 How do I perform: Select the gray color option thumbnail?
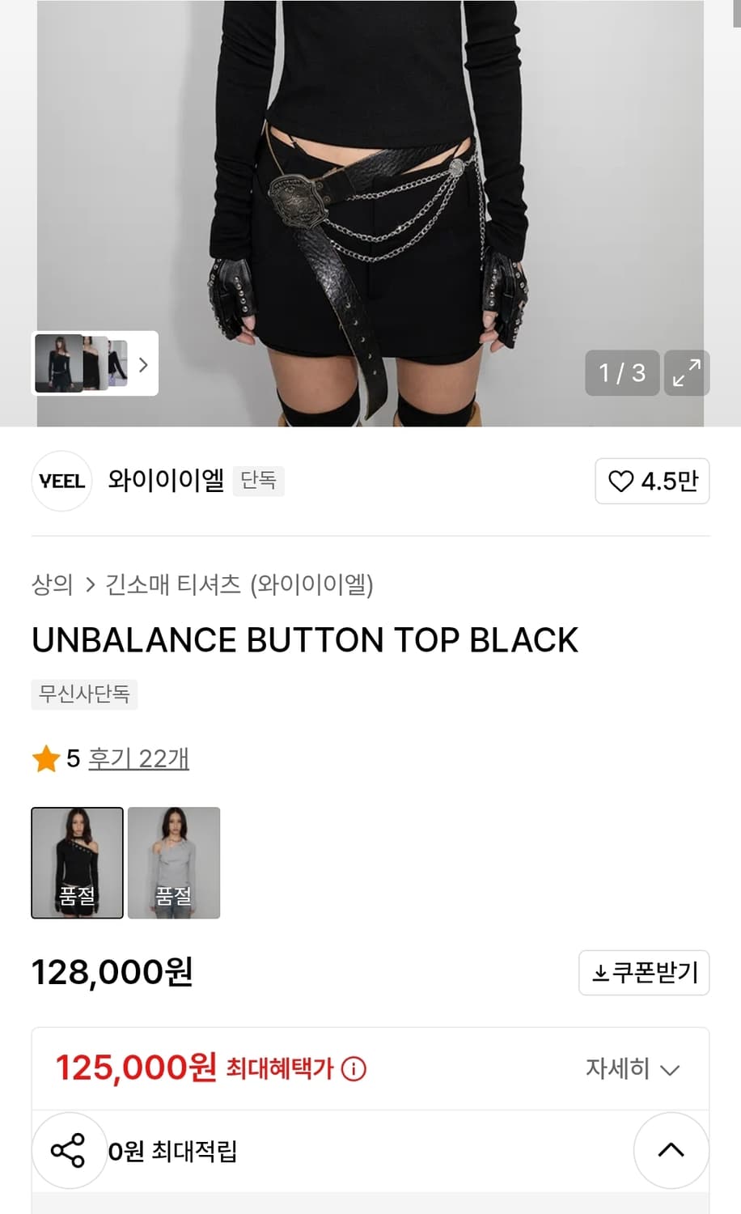(174, 863)
